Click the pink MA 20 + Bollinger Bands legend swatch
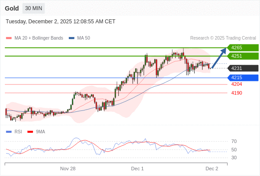Viewport: 260px width, 176px height. point(9,38)
